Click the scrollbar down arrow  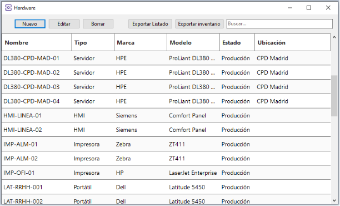pyautogui.click(x=334, y=200)
